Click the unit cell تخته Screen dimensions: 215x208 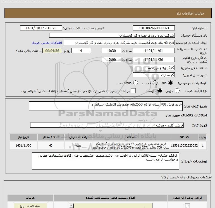click(78, 145)
